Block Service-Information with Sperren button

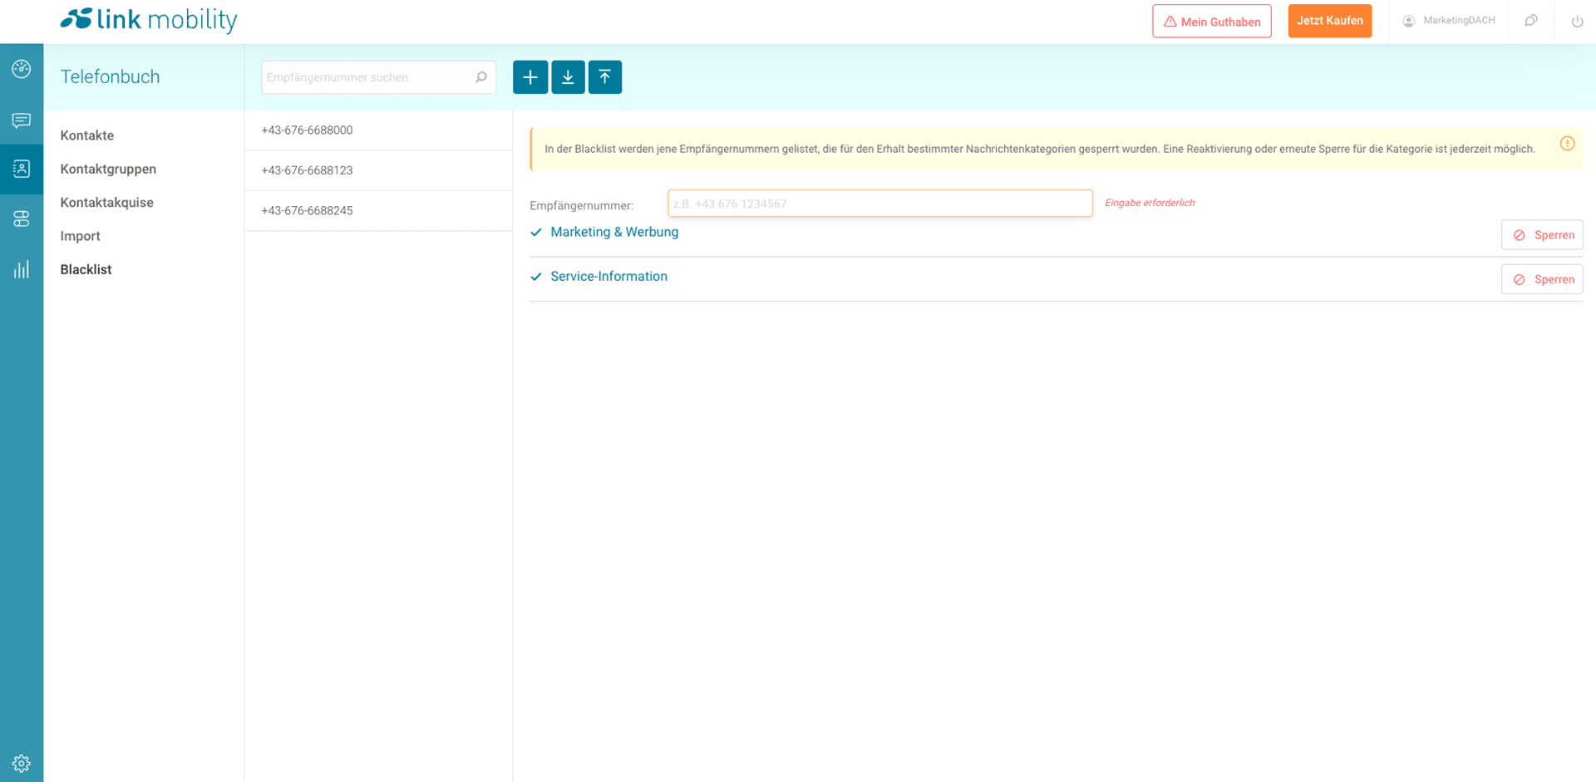point(1541,279)
